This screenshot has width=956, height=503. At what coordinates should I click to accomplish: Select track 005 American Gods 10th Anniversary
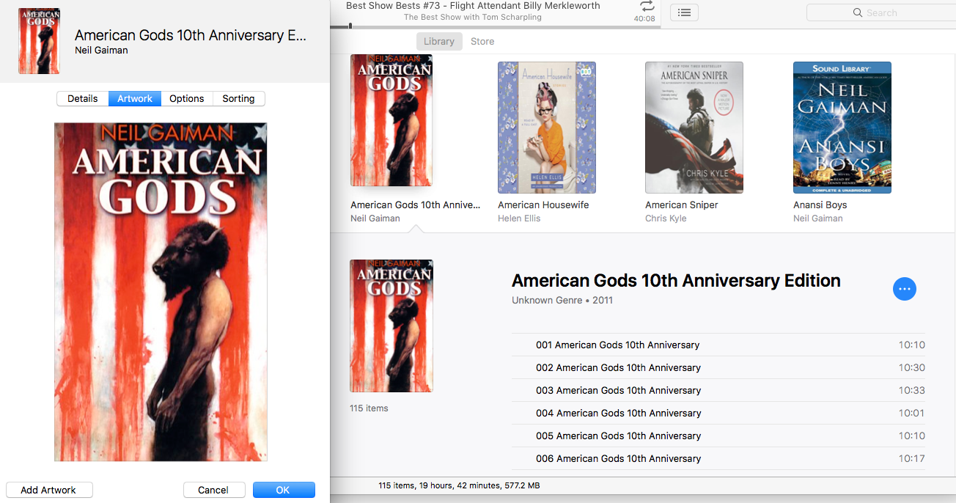(718, 436)
